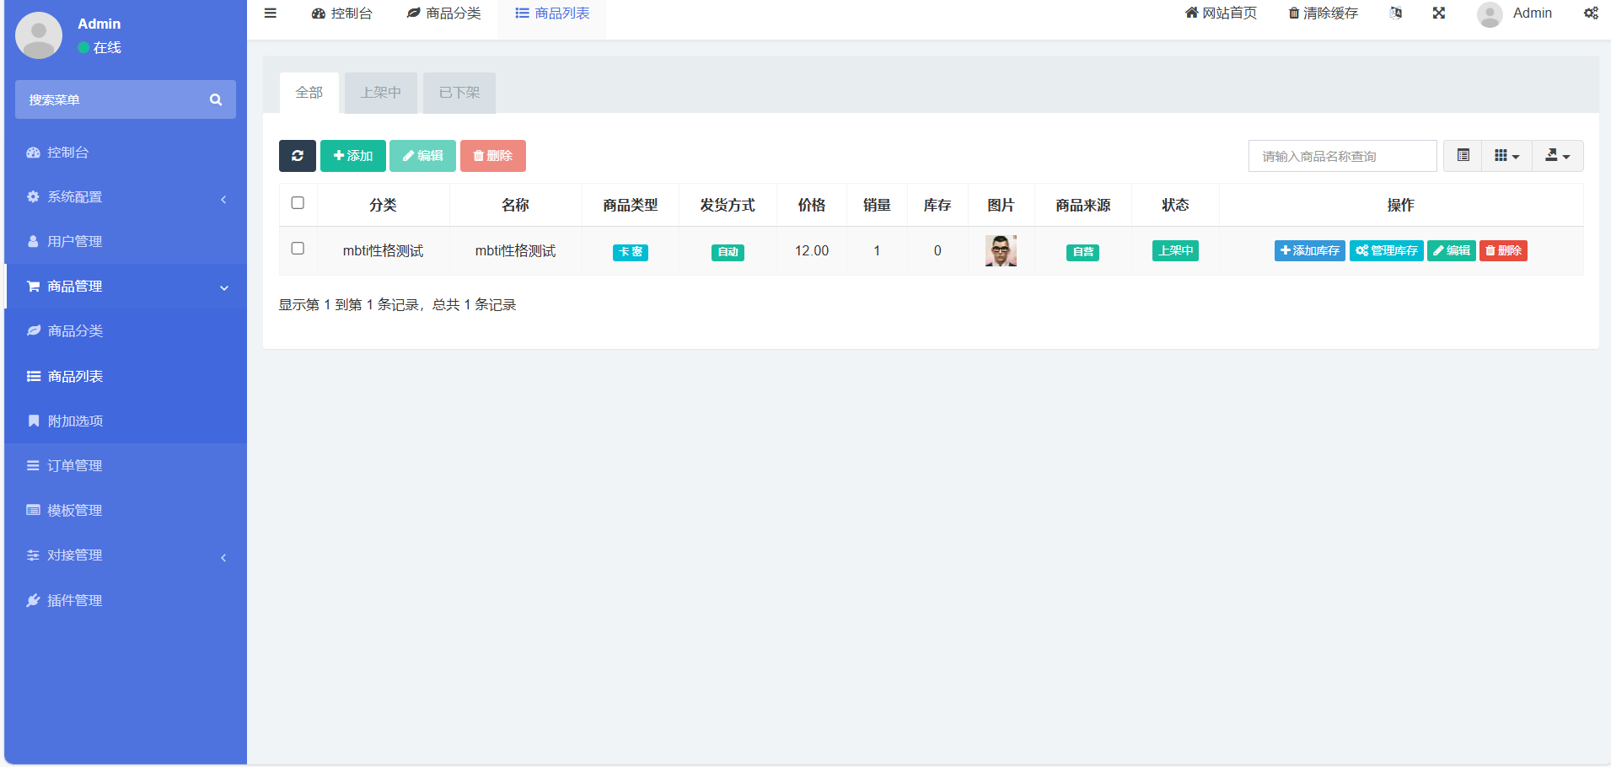The width and height of the screenshot is (1611, 767).
Task: Open the export dropdown next to search box
Action: pos(1556,155)
